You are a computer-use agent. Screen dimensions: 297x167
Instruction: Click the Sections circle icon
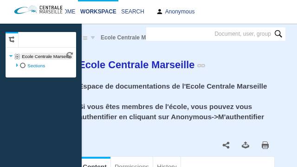tap(23, 65)
